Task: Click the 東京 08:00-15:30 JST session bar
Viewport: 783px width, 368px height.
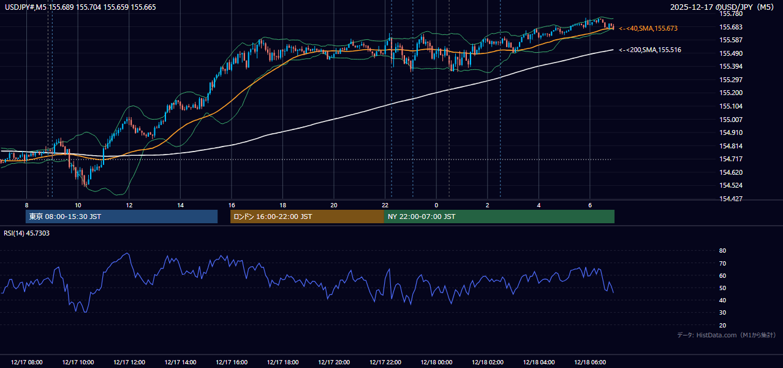Action: tap(121, 217)
